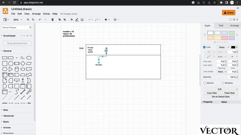The height and width of the screenshot is (135, 241).
Task: Expand the Advanced shape category
Action: click(x=8, y=116)
